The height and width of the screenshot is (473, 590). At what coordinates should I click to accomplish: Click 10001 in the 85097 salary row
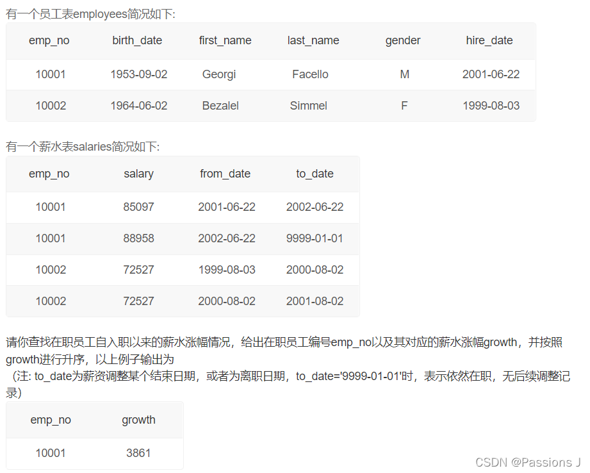tap(51, 207)
